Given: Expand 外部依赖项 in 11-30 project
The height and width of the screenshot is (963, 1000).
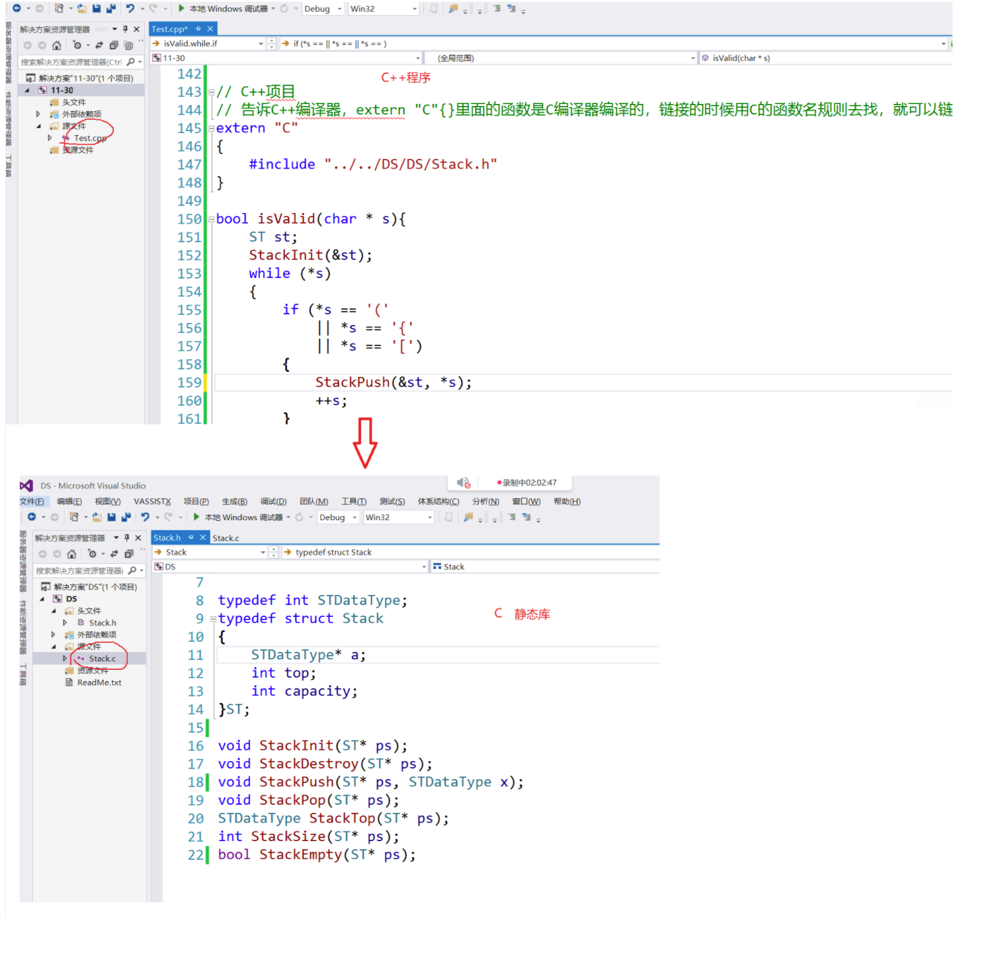Looking at the screenshot, I should pyautogui.click(x=38, y=114).
